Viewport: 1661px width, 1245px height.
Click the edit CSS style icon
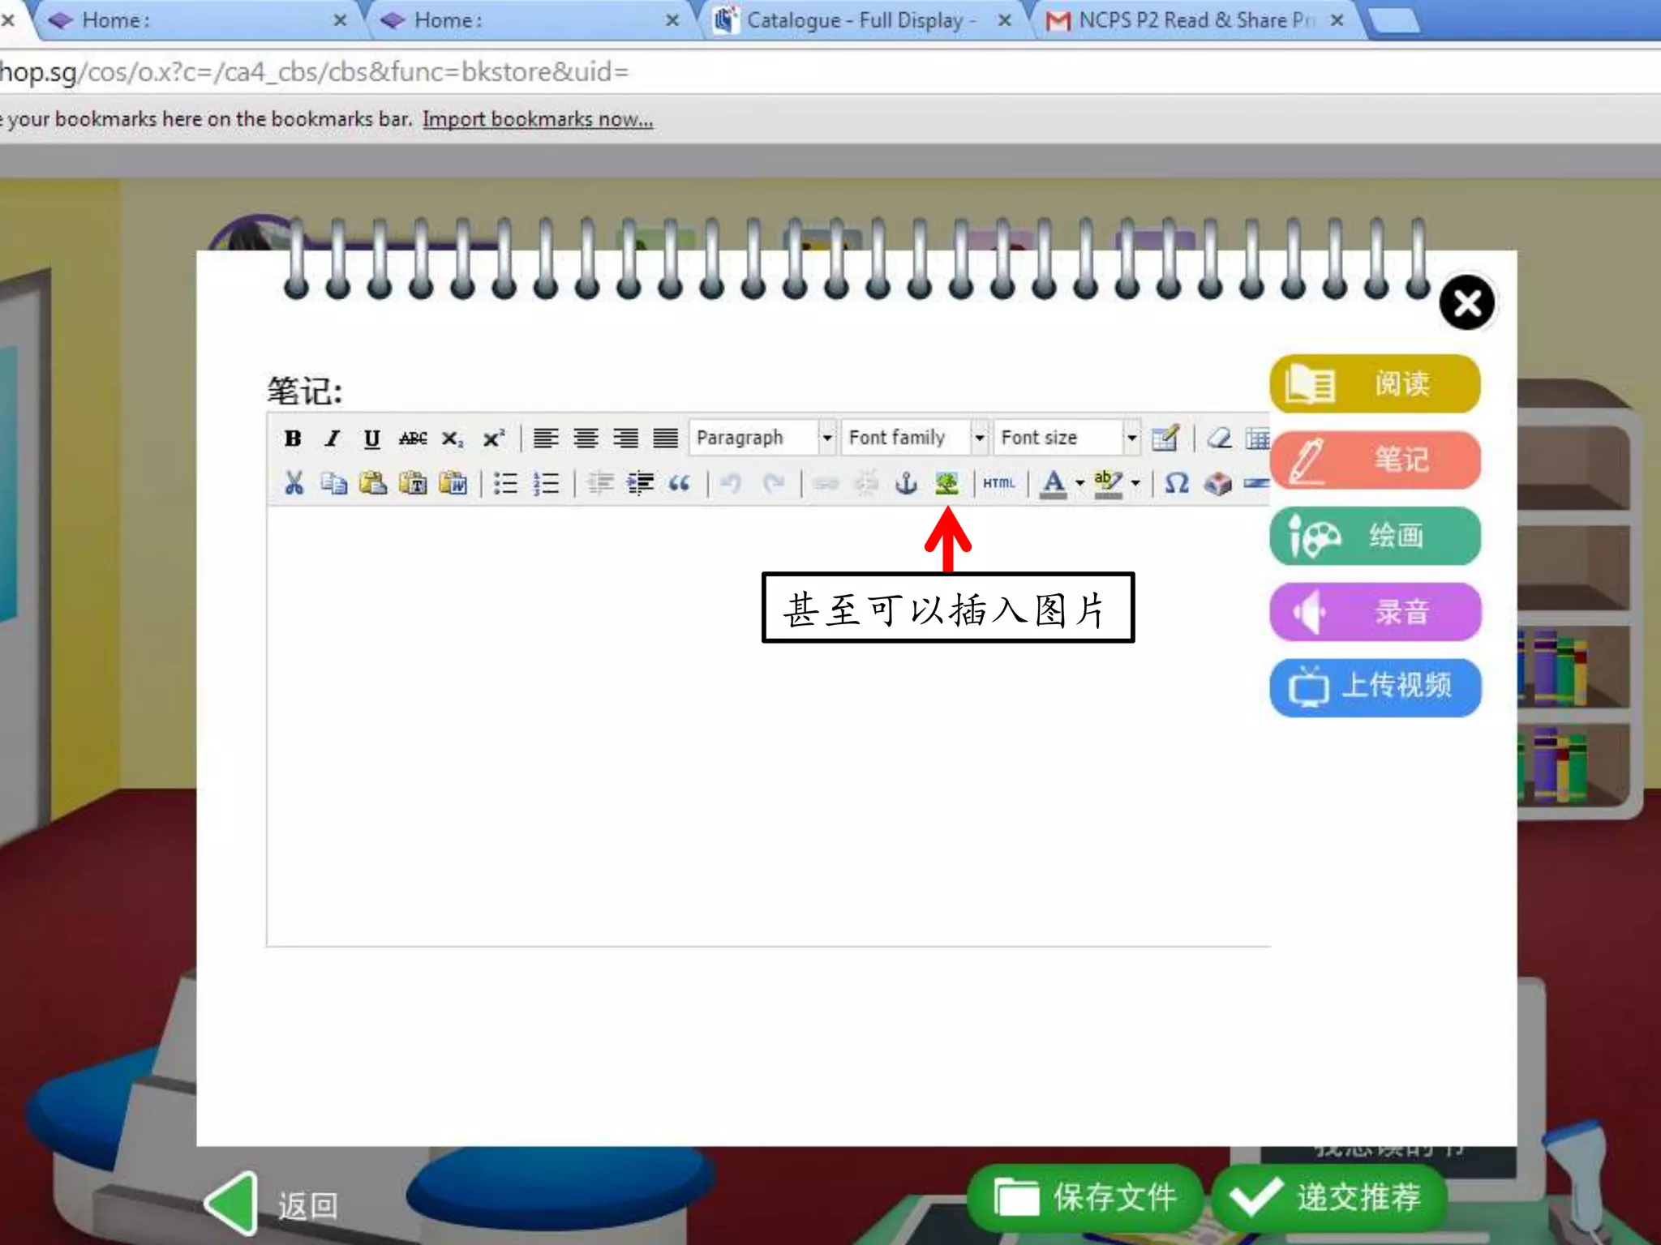point(1165,439)
